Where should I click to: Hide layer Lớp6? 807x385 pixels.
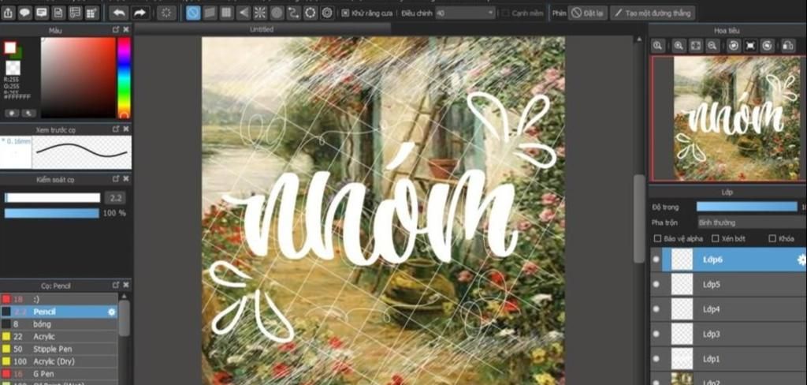pyautogui.click(x=656, y=260)
